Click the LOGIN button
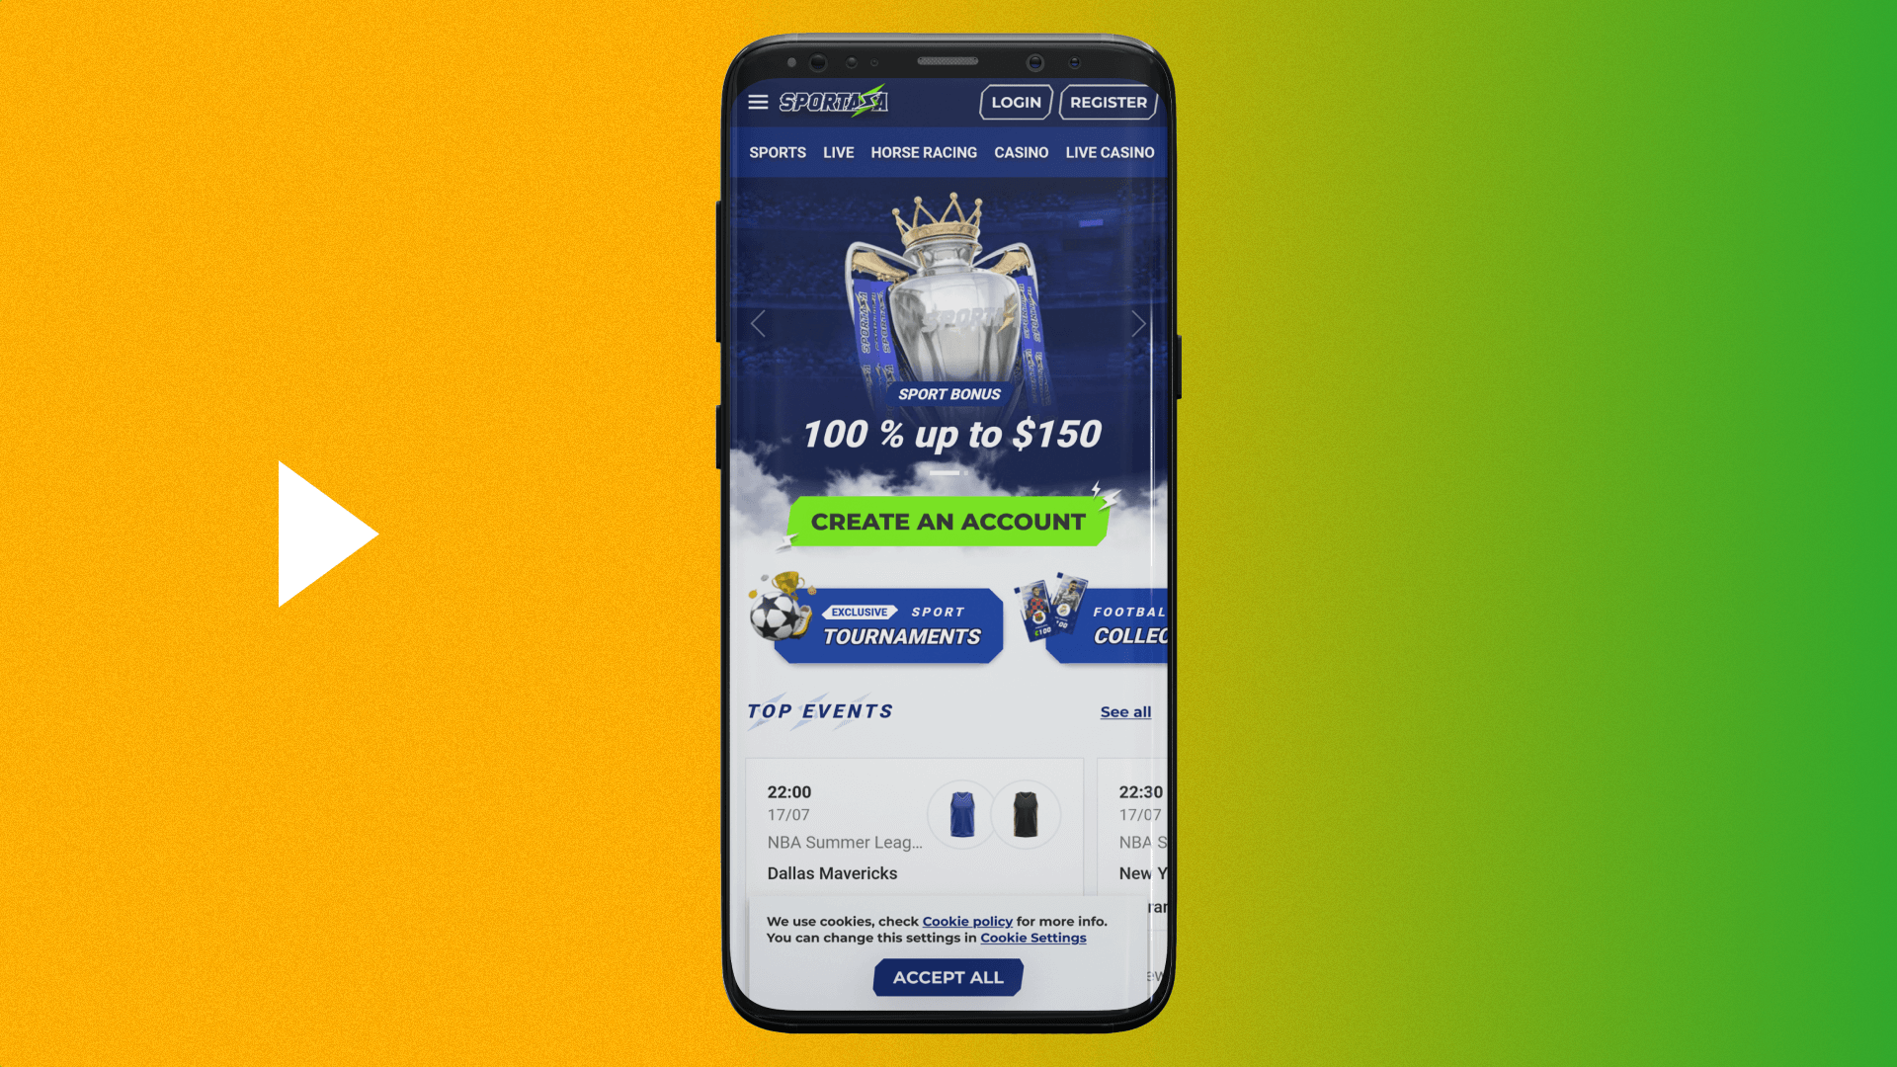The image size is (1897, 1067). click(x=1015, y=102)
